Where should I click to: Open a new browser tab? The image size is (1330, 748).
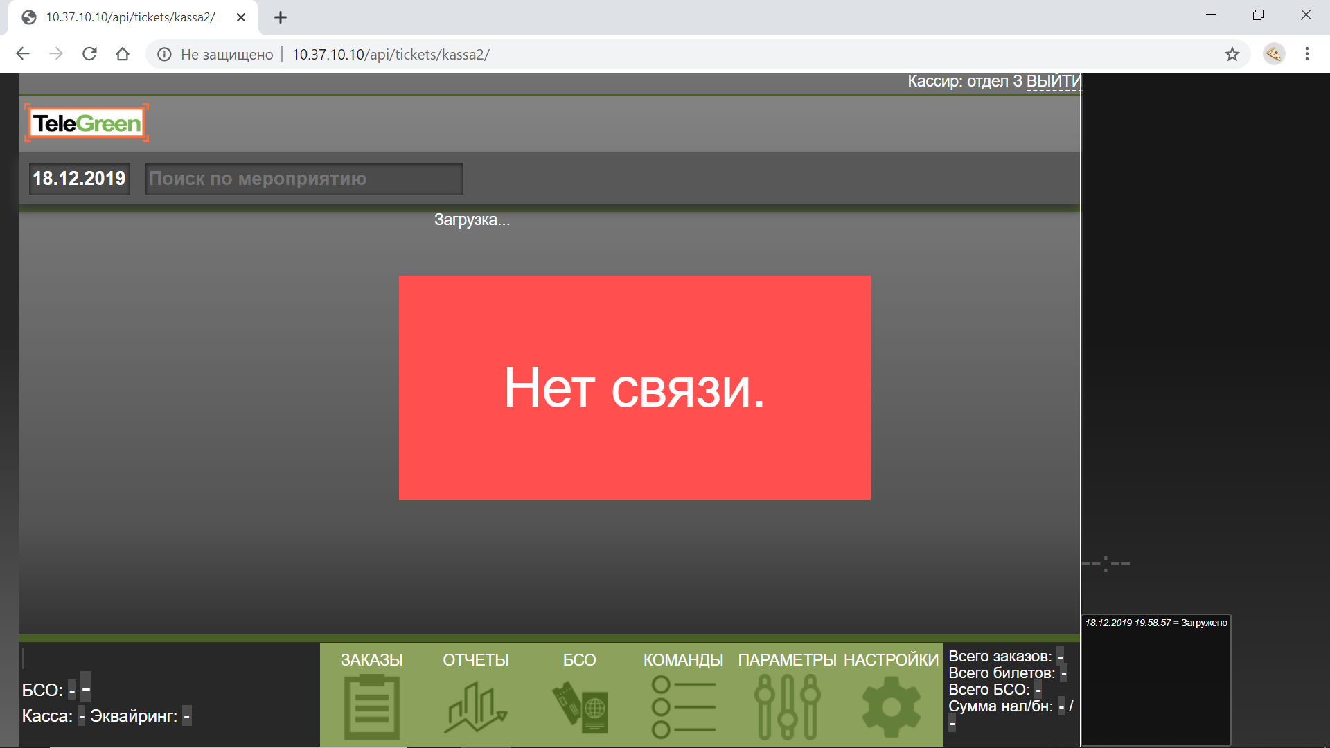point(280,17)
